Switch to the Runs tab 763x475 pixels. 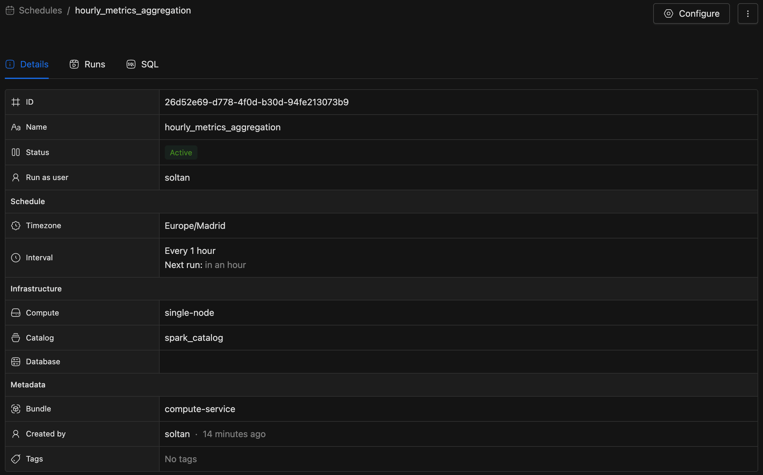(x=87, y=64)
